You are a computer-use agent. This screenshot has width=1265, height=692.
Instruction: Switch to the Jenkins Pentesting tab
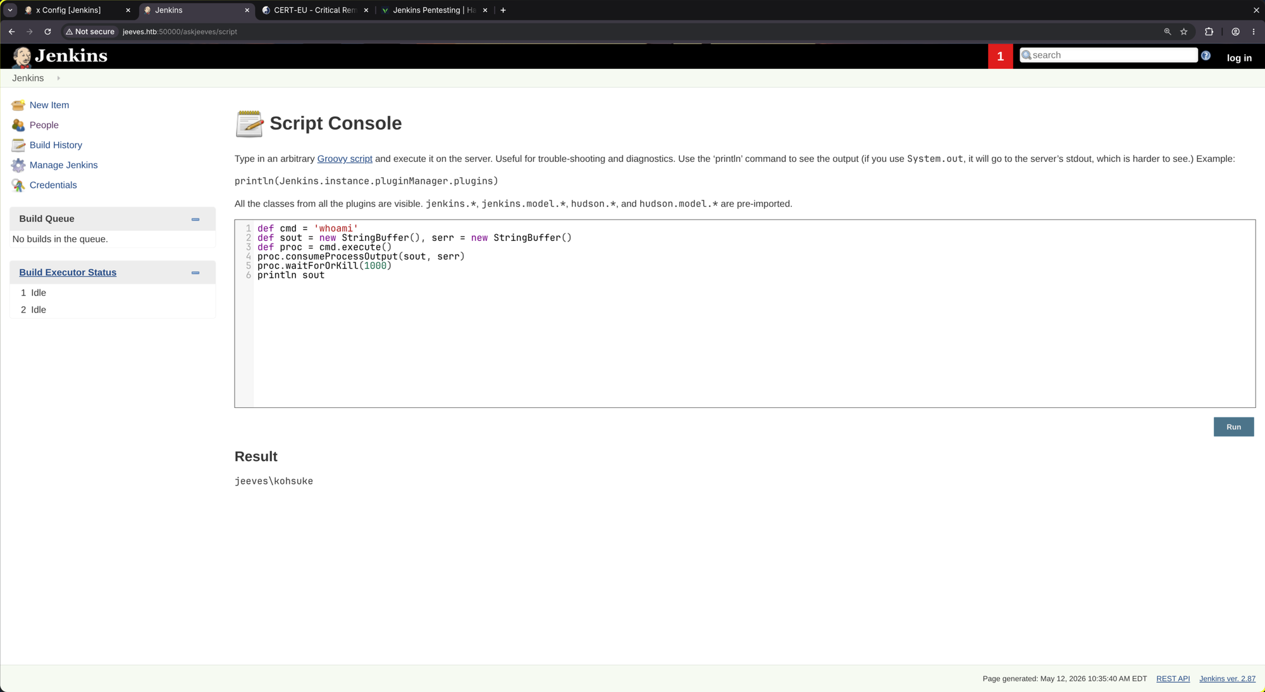click(x=434, y=10)
